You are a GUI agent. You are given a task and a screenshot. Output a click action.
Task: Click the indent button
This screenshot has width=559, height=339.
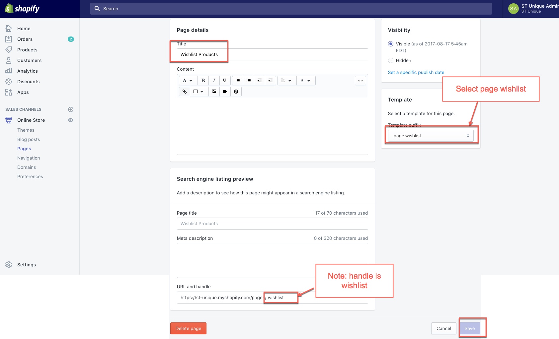coord(271,81)
